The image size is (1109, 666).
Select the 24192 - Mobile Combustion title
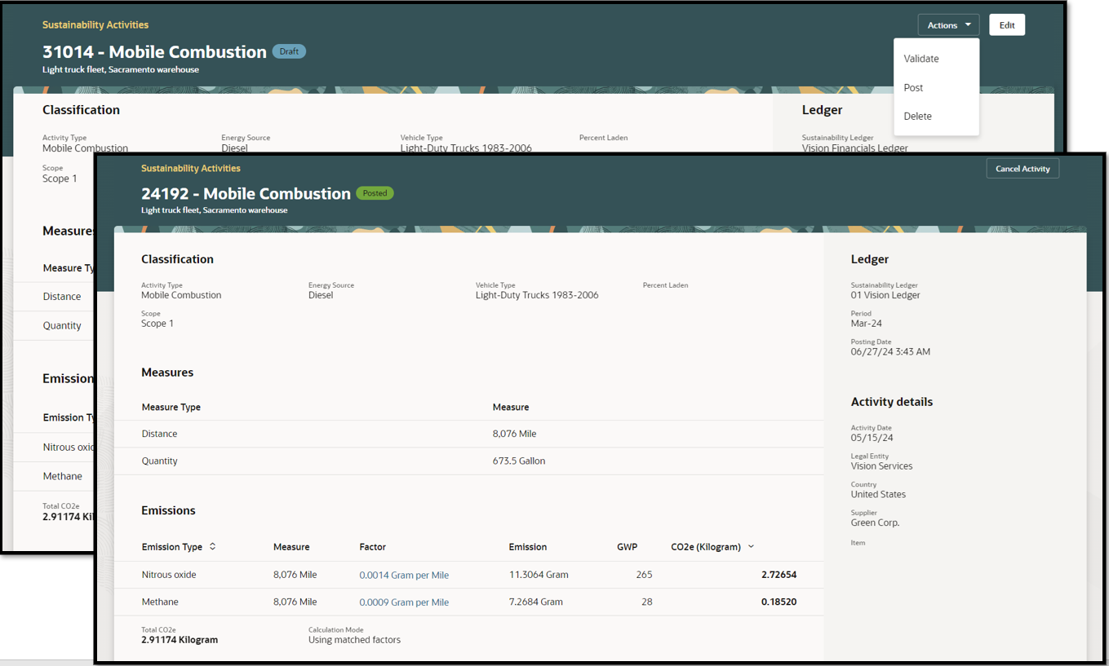pyautogui.click(x=246, y=193)
